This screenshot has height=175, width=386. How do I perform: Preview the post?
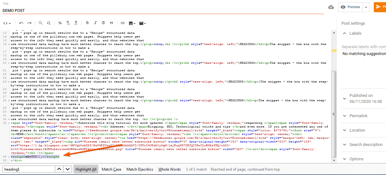(x=350, y=7)
